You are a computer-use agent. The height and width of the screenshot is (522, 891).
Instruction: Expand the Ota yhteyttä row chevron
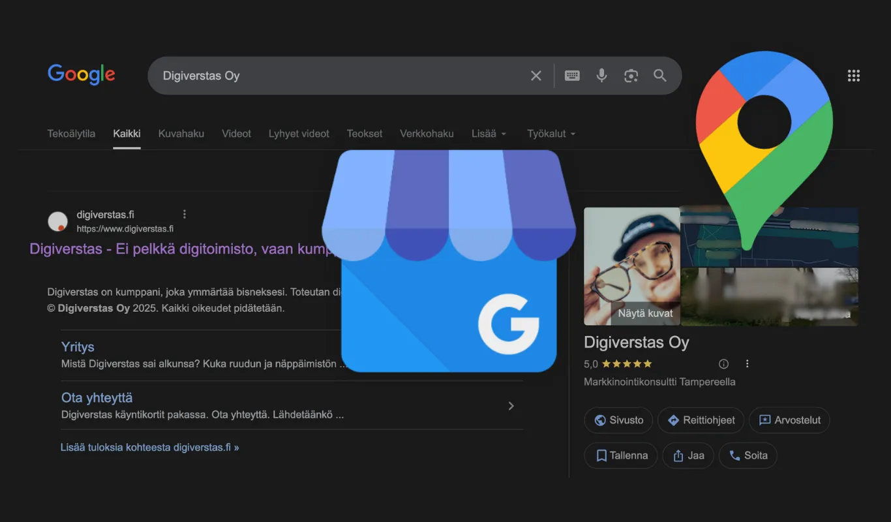[511, 406]
